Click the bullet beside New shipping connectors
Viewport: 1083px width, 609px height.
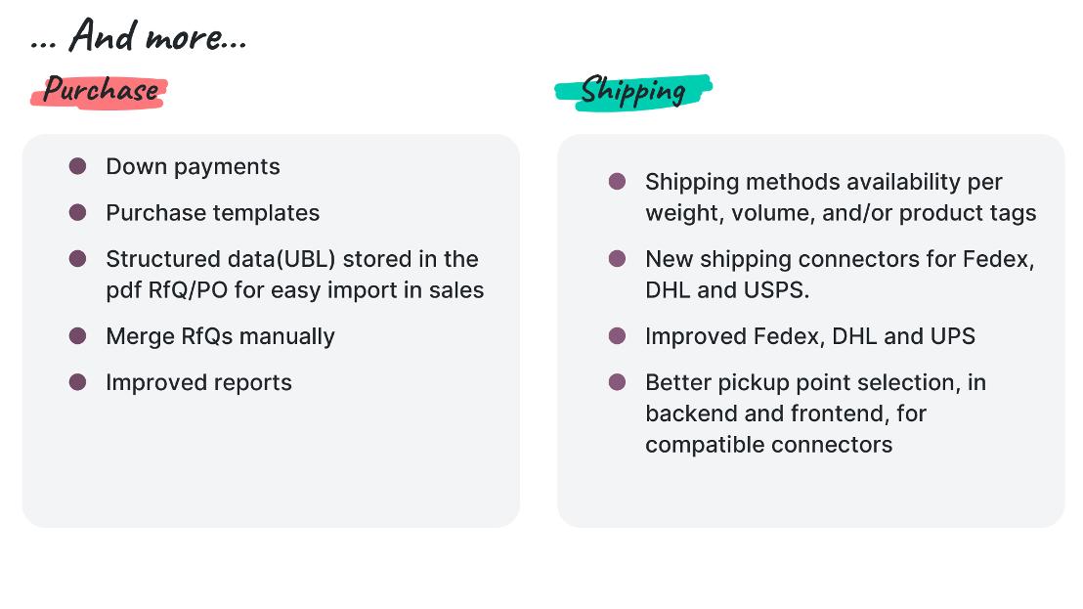tap(617, 258)
